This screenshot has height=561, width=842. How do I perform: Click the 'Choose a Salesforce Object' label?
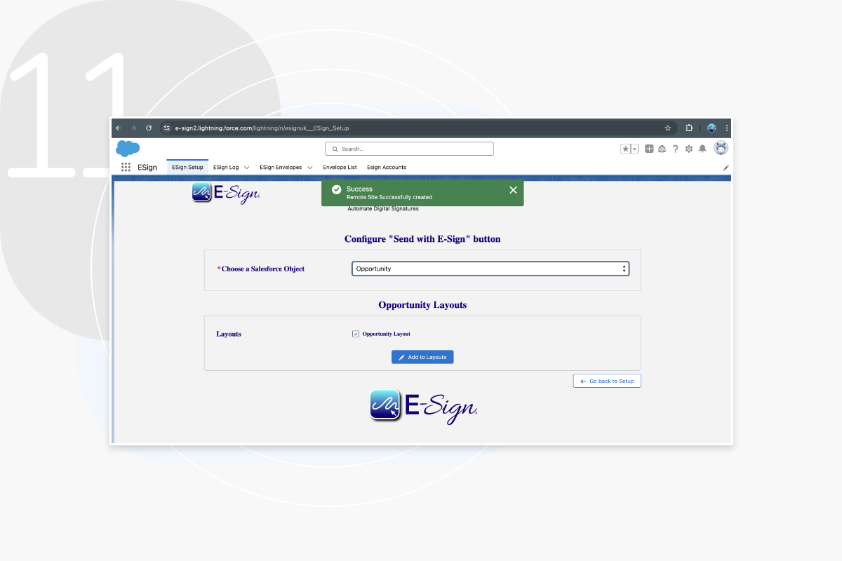263,269
